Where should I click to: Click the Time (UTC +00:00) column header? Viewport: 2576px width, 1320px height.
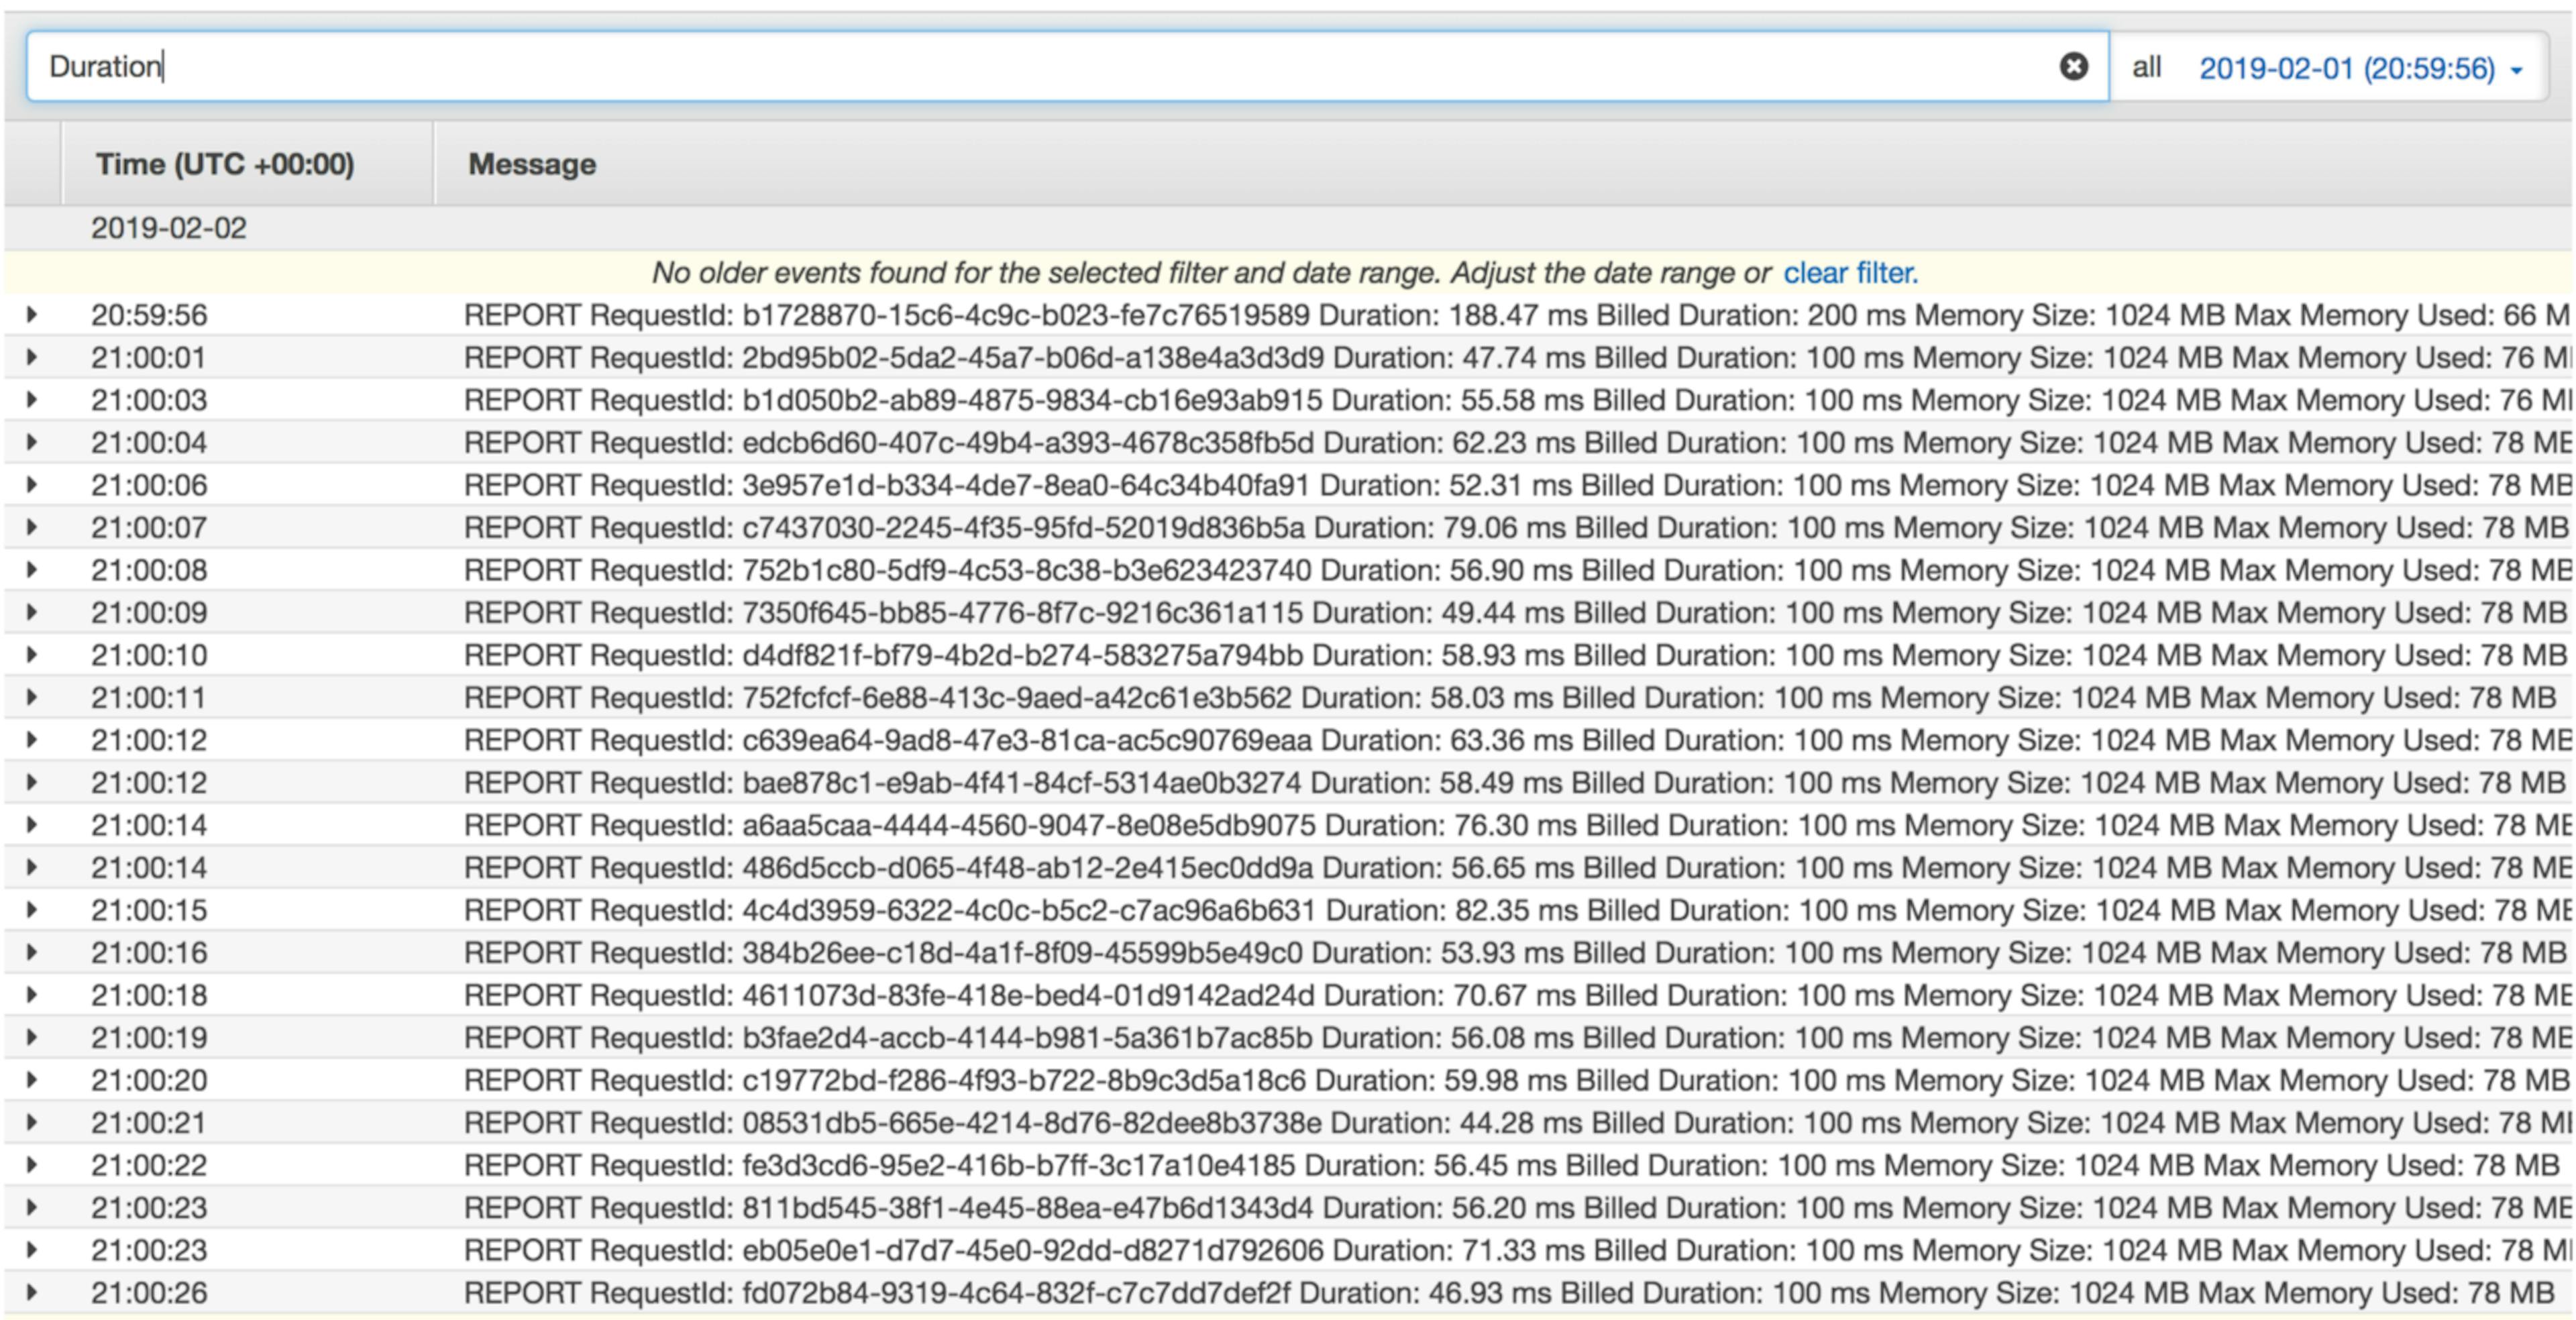point(225,164)
